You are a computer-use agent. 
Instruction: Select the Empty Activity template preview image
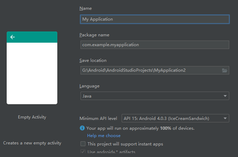(x=32, y=73)
